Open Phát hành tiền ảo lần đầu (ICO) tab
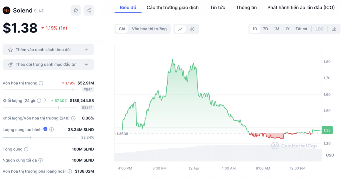Viewport: 341px width, 178px height. (301, 8)
